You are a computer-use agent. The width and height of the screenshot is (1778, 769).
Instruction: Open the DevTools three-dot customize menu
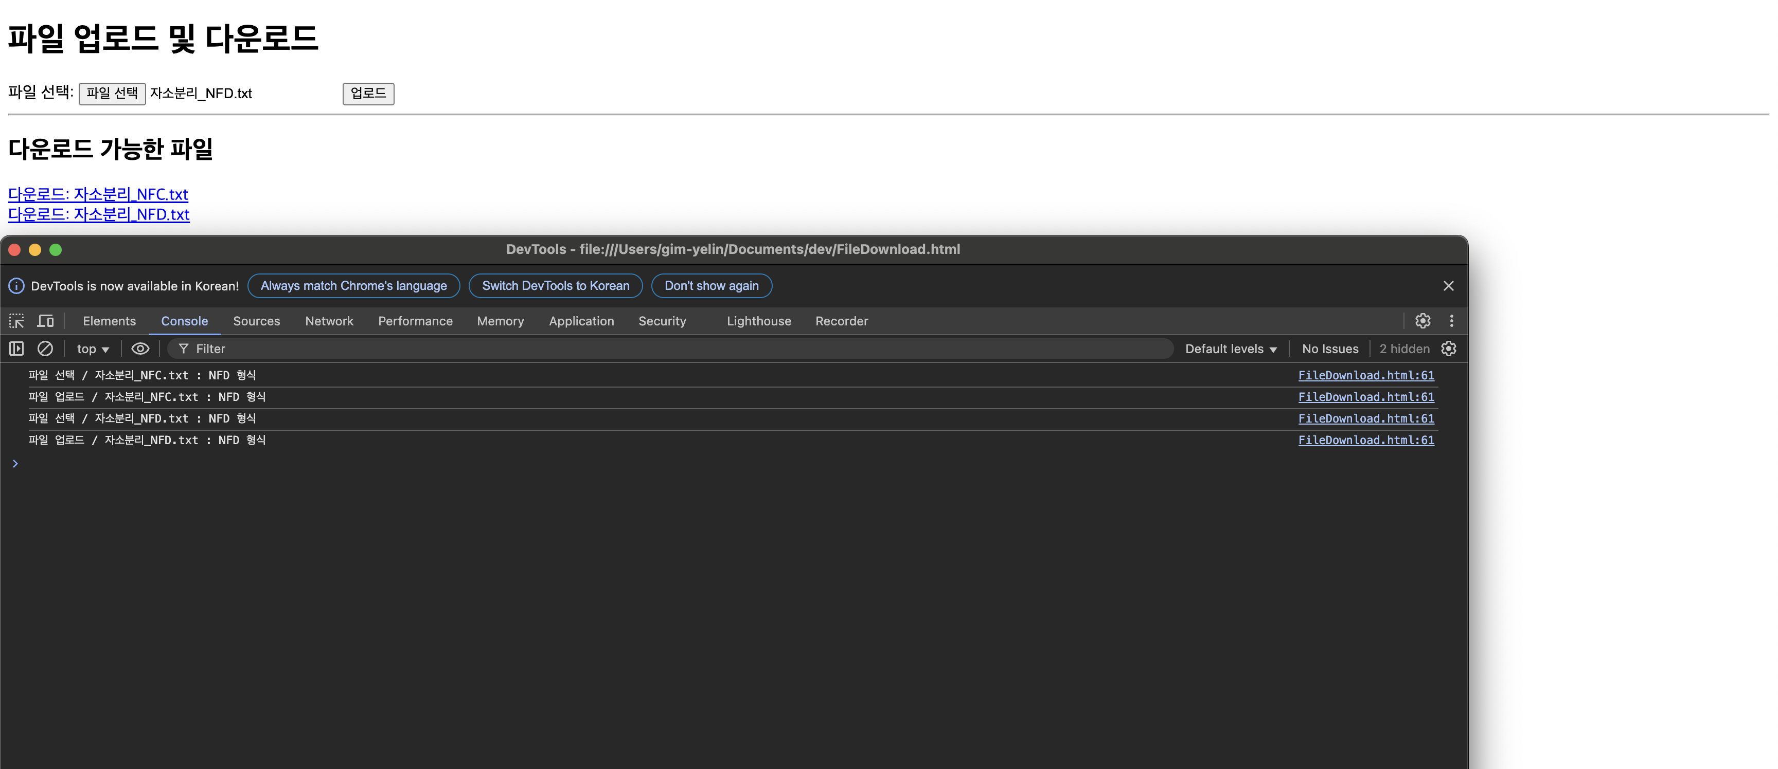(x=1451, y=321)
